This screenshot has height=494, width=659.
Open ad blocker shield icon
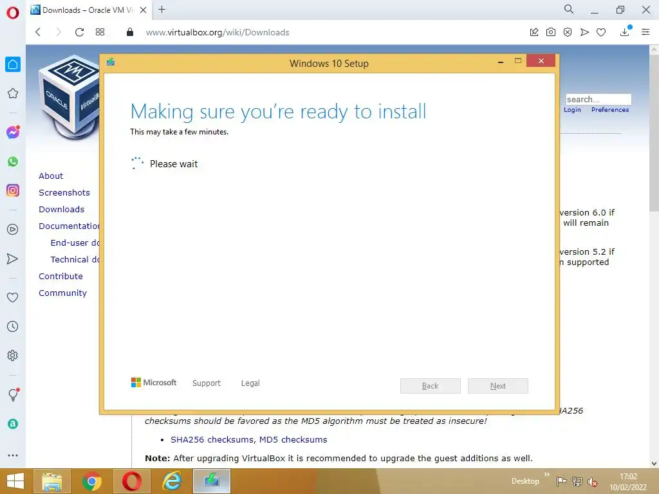tap(568, 32)
